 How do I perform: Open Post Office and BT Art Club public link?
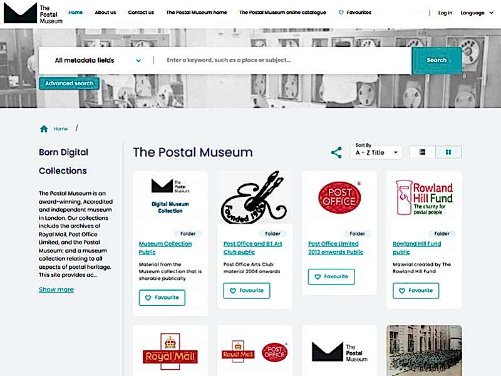click(252, 248)
